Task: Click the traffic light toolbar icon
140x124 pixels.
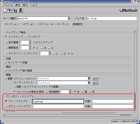Action: (x=21, y=10)
